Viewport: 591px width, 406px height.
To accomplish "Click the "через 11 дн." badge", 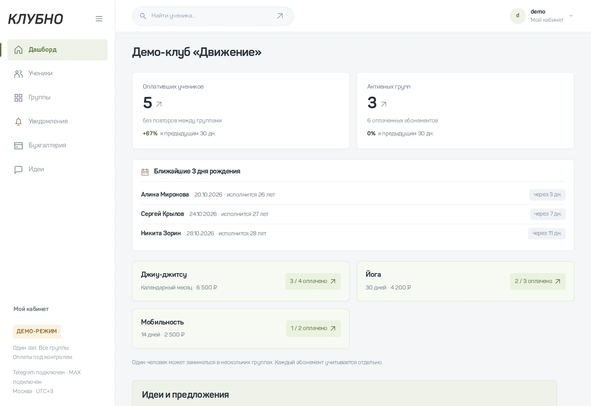I will [x=547, y=233].
